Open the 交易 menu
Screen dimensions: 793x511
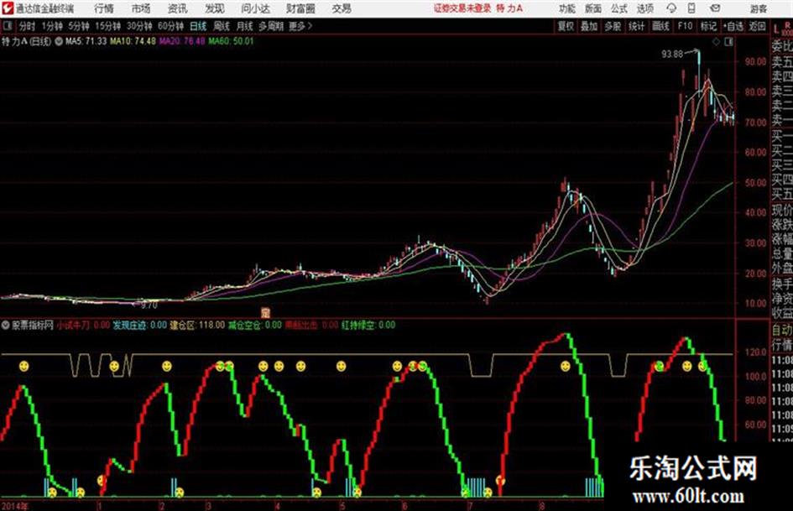(x=342, y=8)
